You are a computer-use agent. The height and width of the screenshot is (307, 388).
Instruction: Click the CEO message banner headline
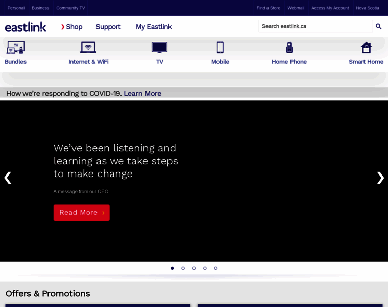coord(116,161)
